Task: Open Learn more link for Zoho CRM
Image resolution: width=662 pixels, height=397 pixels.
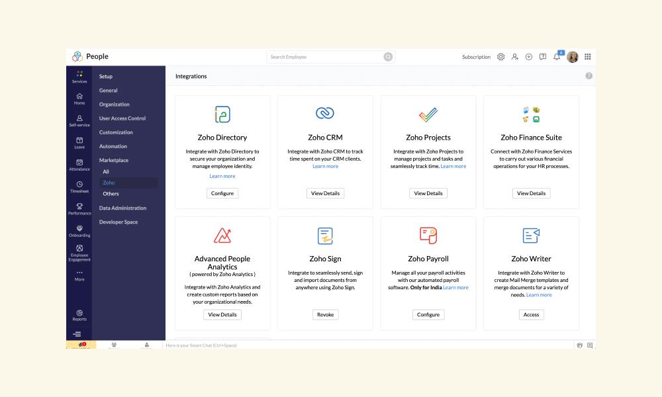Action: (x=325, y=166)
